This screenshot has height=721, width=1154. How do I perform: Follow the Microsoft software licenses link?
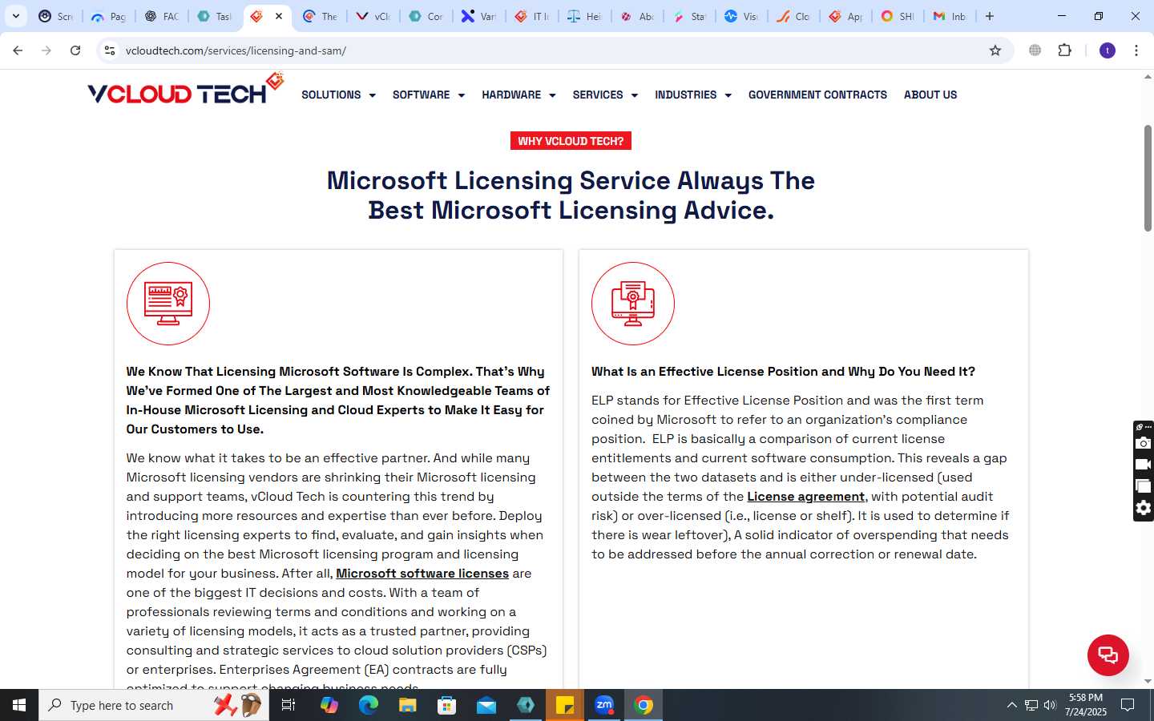pos(422,574)
